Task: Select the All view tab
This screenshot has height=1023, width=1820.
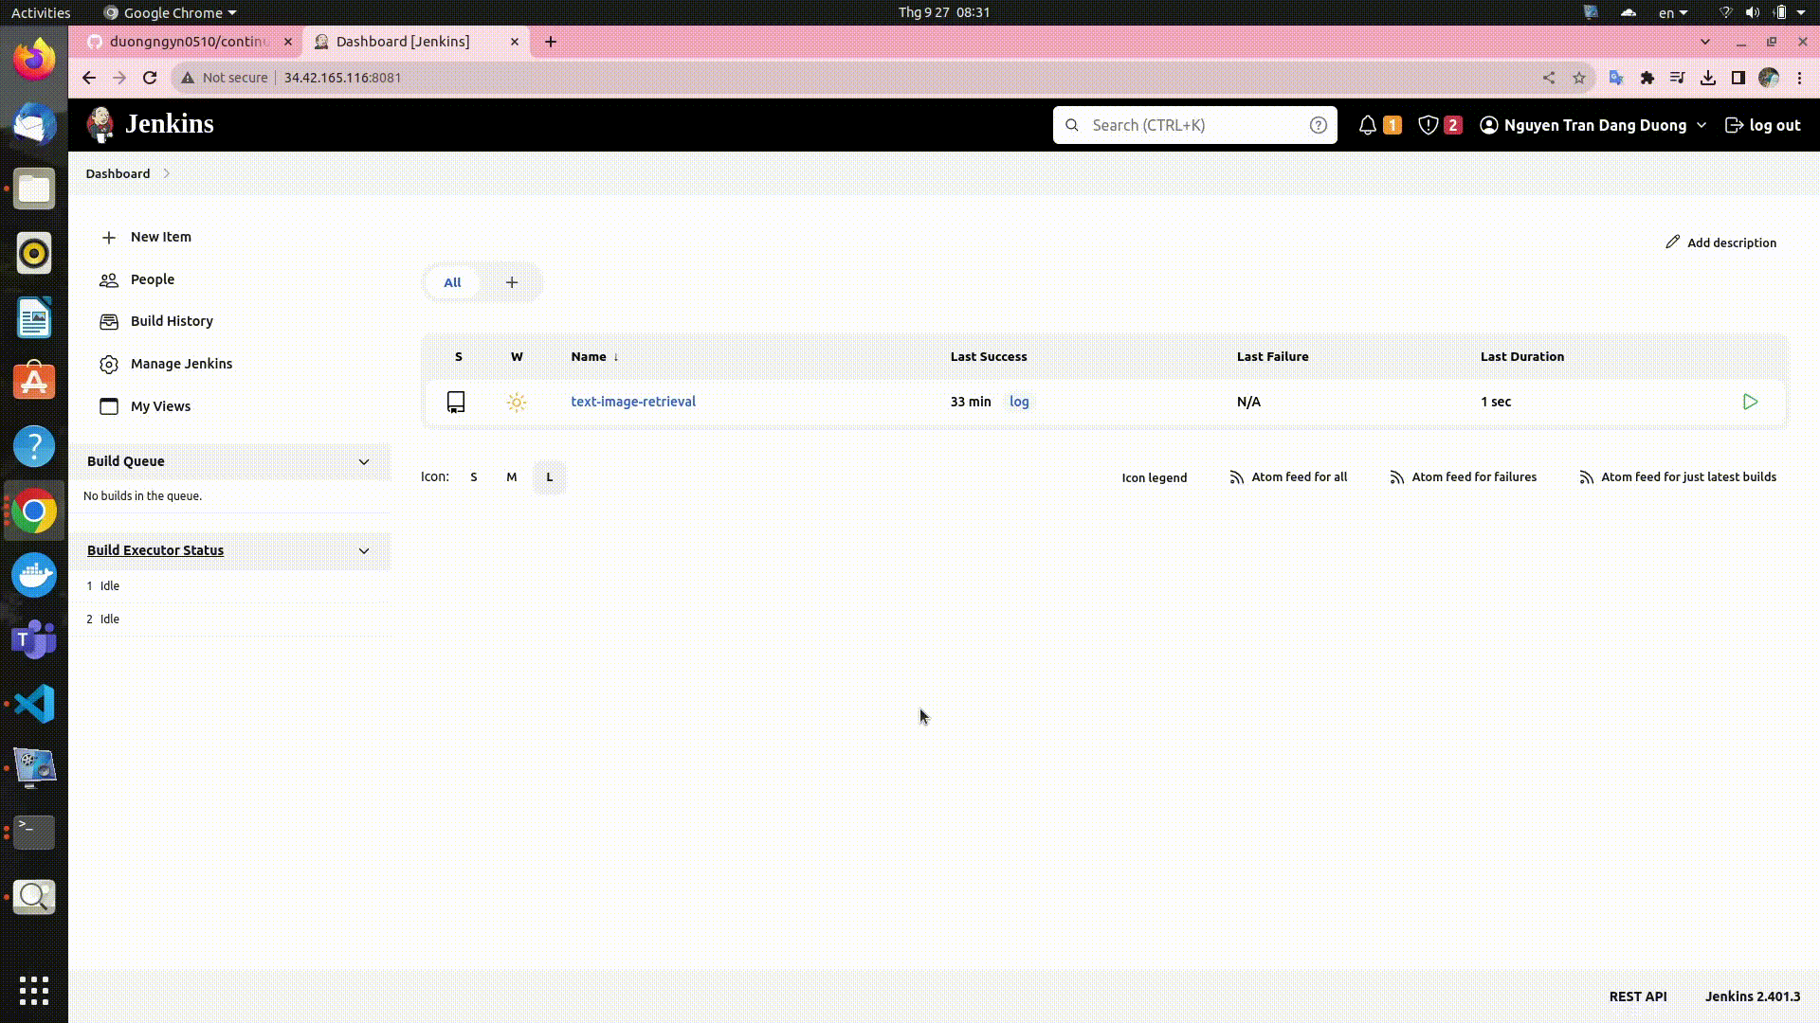Action: (452, 282)
